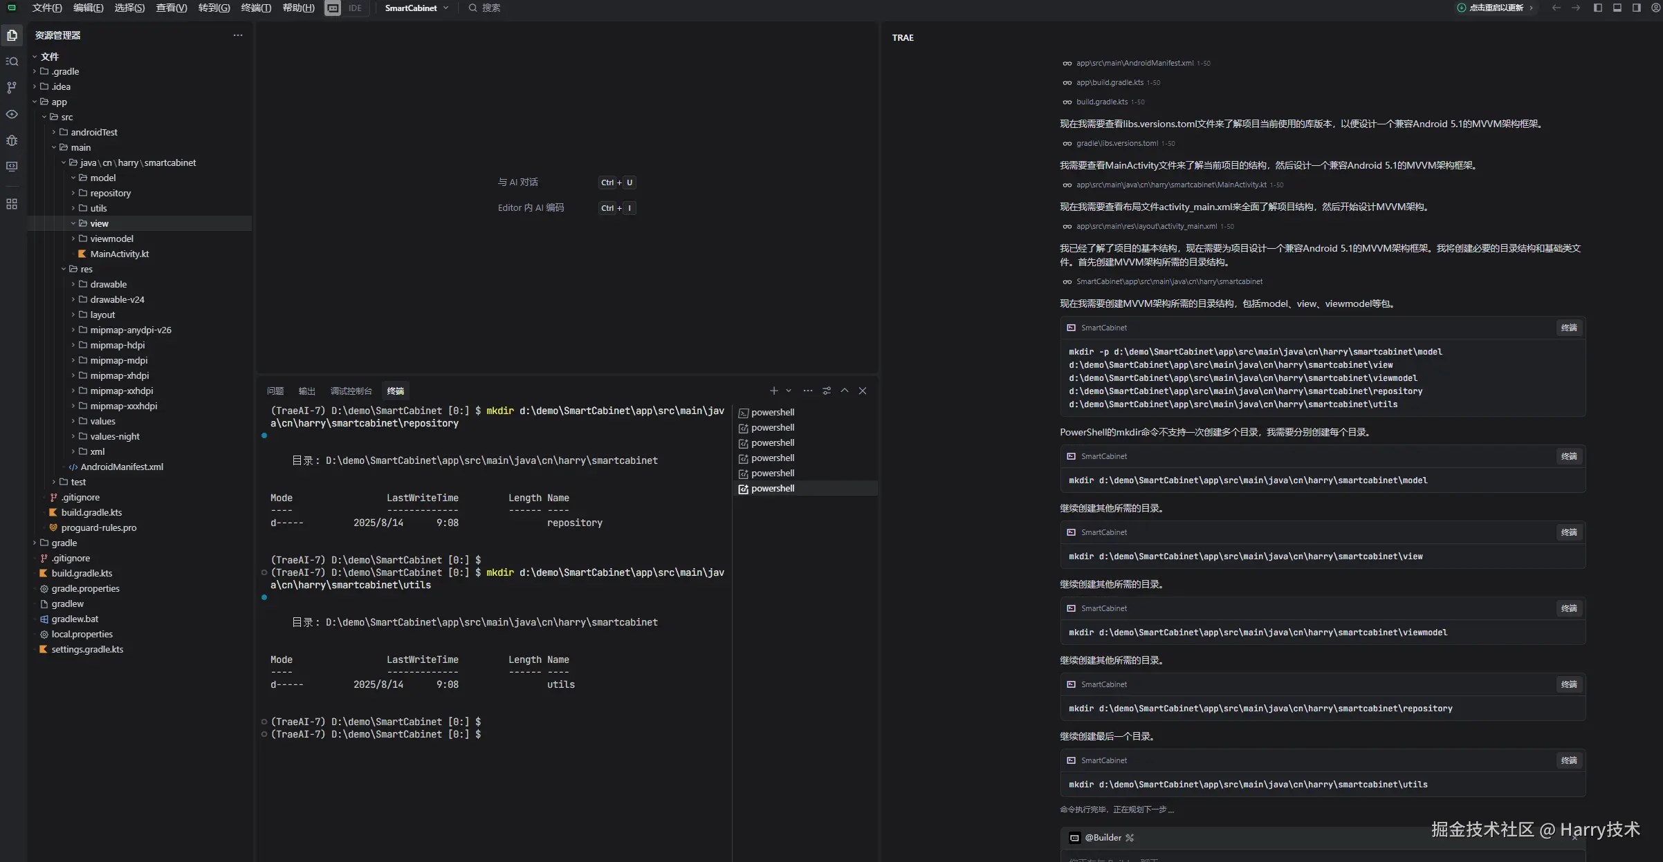The width and height of the screenshot is (1663, 862).
Task: Click the 点击重启以更新 update button
Action: coord(1495,8)
